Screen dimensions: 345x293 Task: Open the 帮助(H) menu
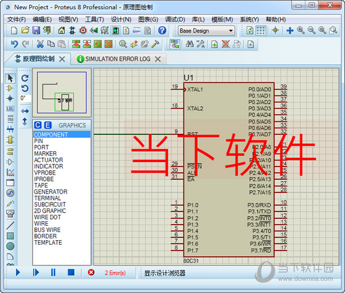click(x=275, y=20)
